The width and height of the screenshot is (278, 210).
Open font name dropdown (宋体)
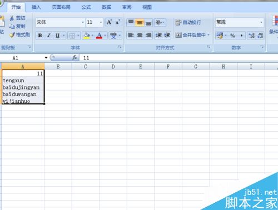click(83, 22)
